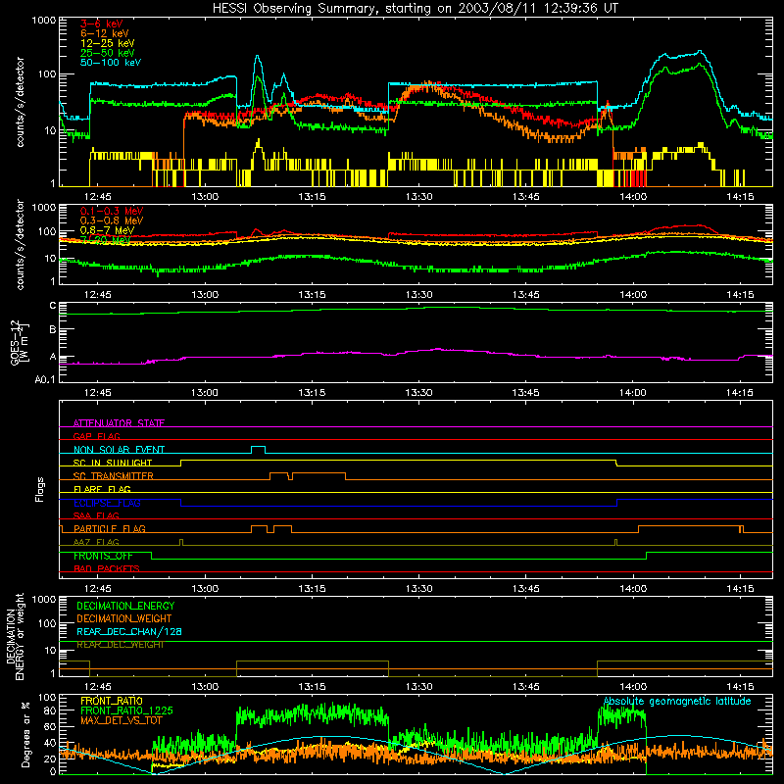Click the green 25-50 keV legend label
784x784 pixels.
pos(107,53)
